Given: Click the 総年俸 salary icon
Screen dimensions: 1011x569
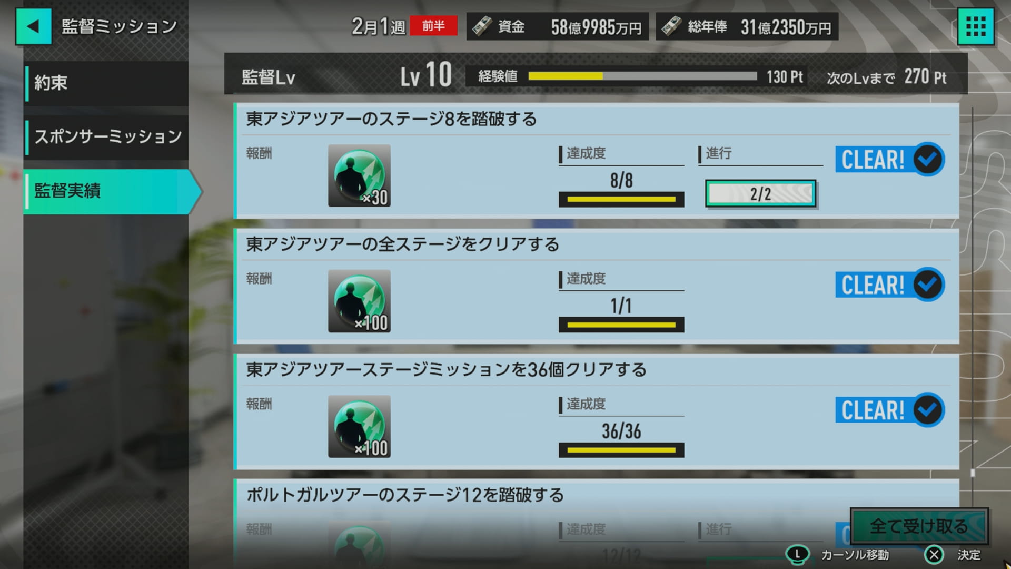Looking at the screenshot, I should click(671, 26).
